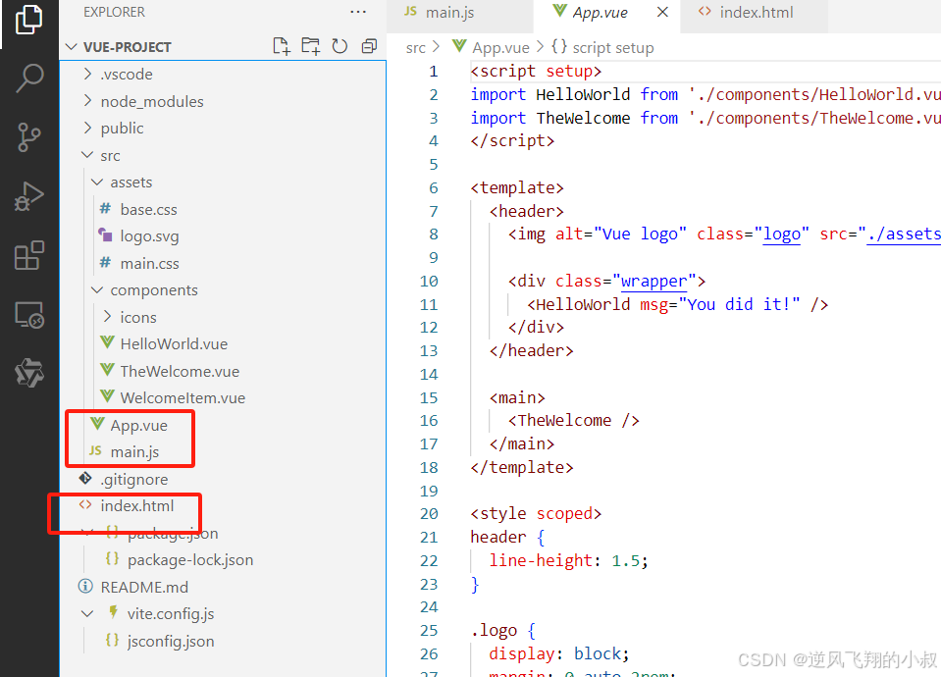941x677 pixels.
Task: Collapse the VUE-PROJECT root section
Action: click(x=72, y=47)
